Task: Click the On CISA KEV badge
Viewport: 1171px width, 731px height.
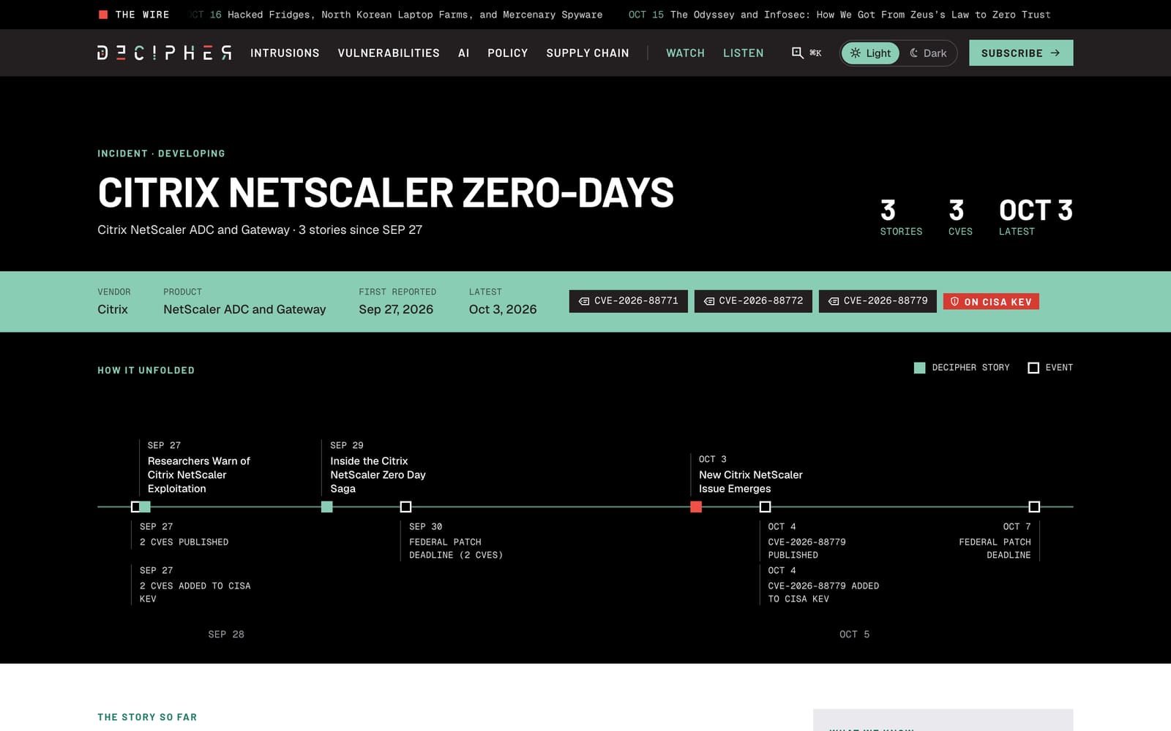Action: [991, 301]
